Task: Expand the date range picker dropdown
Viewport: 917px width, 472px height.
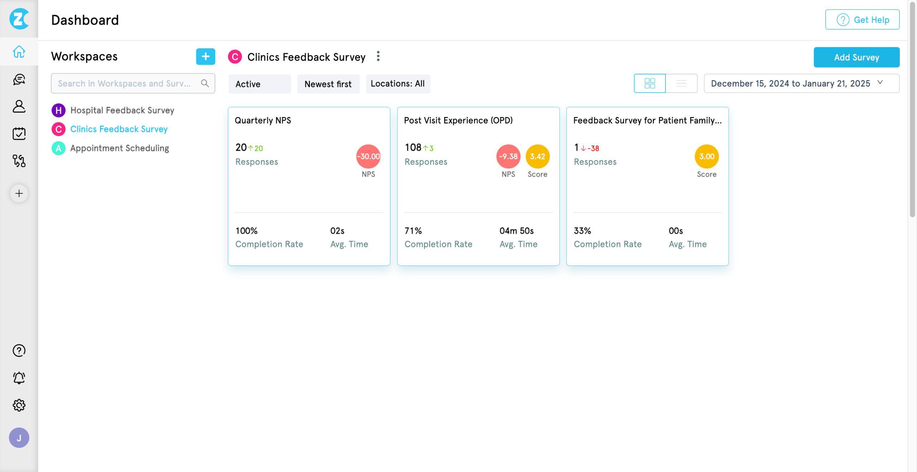Action: 801,83
